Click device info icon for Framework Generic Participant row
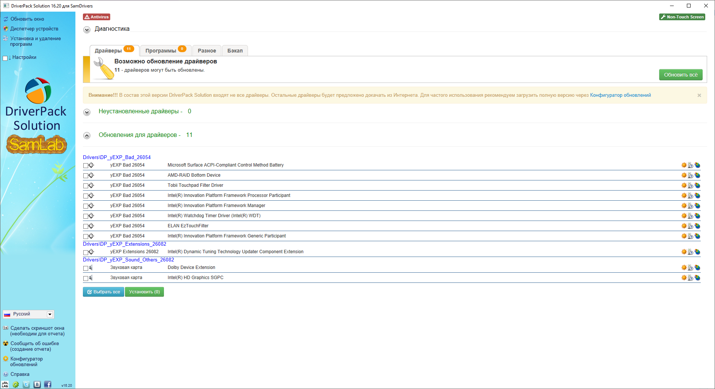Viewport: 715px width, 389px height. pyautogui.click(x=690, y=236)
